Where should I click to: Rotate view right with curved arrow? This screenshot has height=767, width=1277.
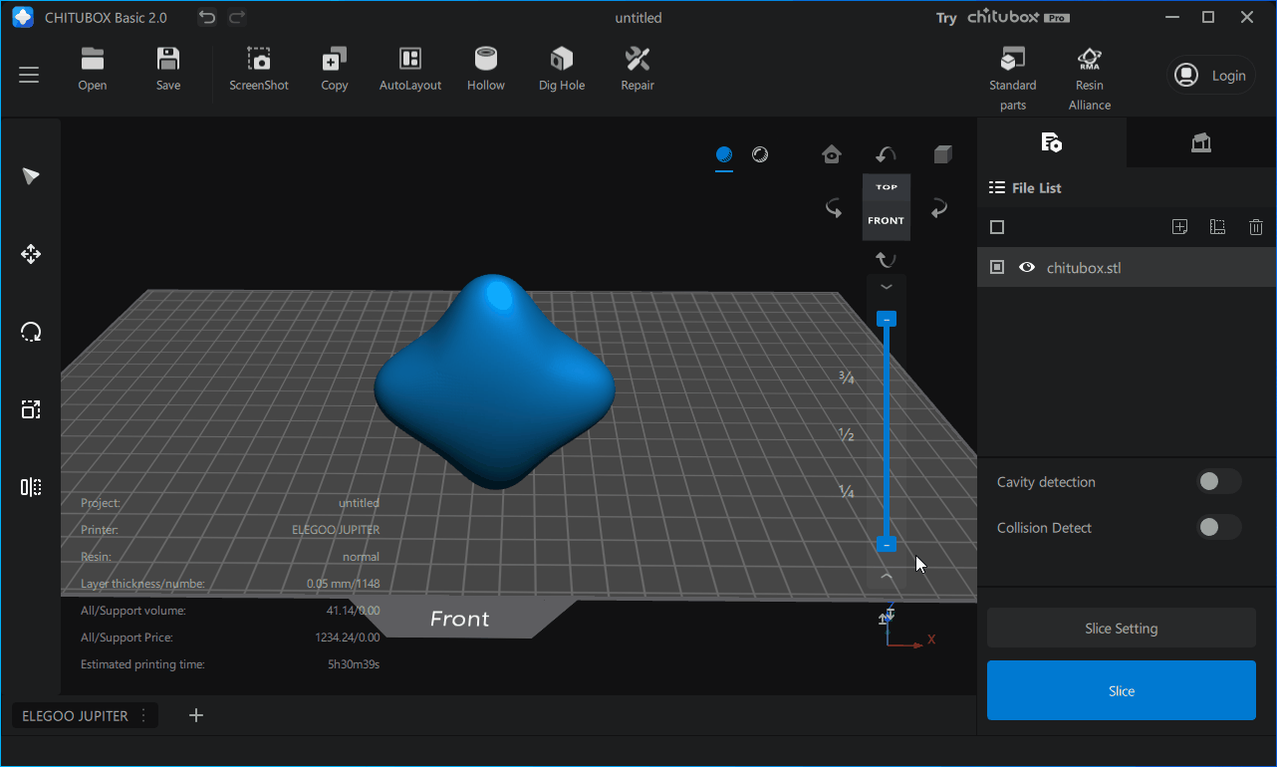pyautogui.click(x=938, y=208)
